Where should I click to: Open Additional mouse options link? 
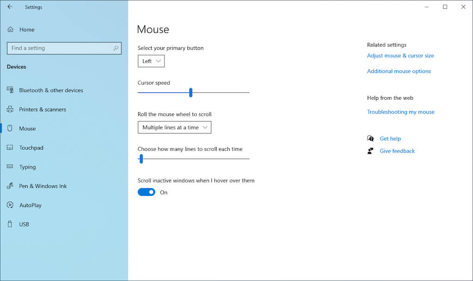click(x=399, y=71)
